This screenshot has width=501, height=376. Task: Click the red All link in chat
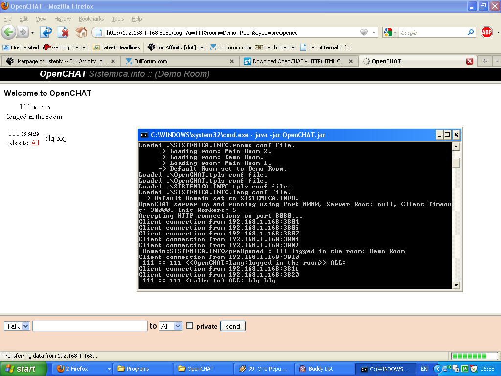click(35, 143)
